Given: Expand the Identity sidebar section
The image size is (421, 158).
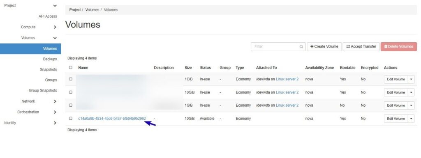Looking at the screenshot, I should coord(55,123).
